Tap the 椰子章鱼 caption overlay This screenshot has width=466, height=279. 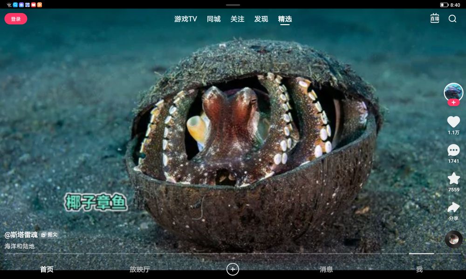point(96,202)
